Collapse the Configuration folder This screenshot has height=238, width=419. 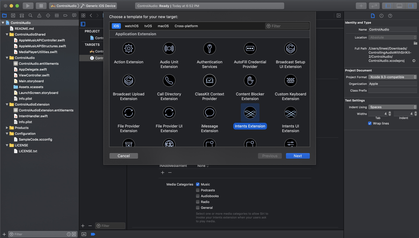click(x=7, y=134)
